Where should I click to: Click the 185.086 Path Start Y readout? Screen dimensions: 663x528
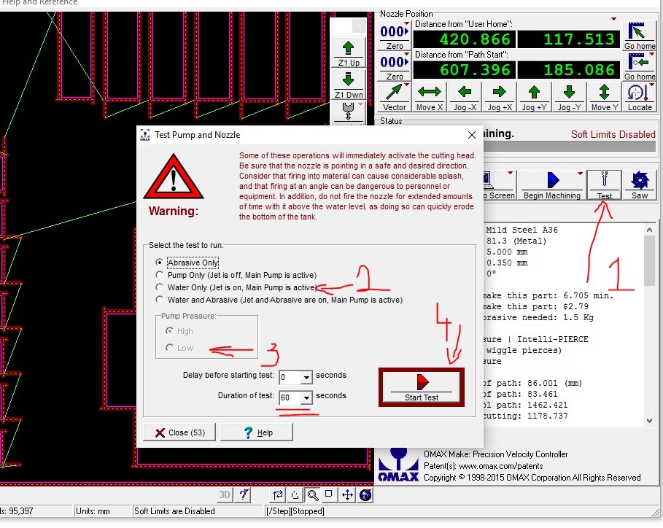pyautogui.click(x=568, y=70)
